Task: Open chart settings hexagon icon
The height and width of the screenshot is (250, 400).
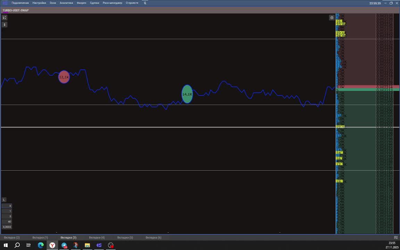Action: [x=332, y=18]
